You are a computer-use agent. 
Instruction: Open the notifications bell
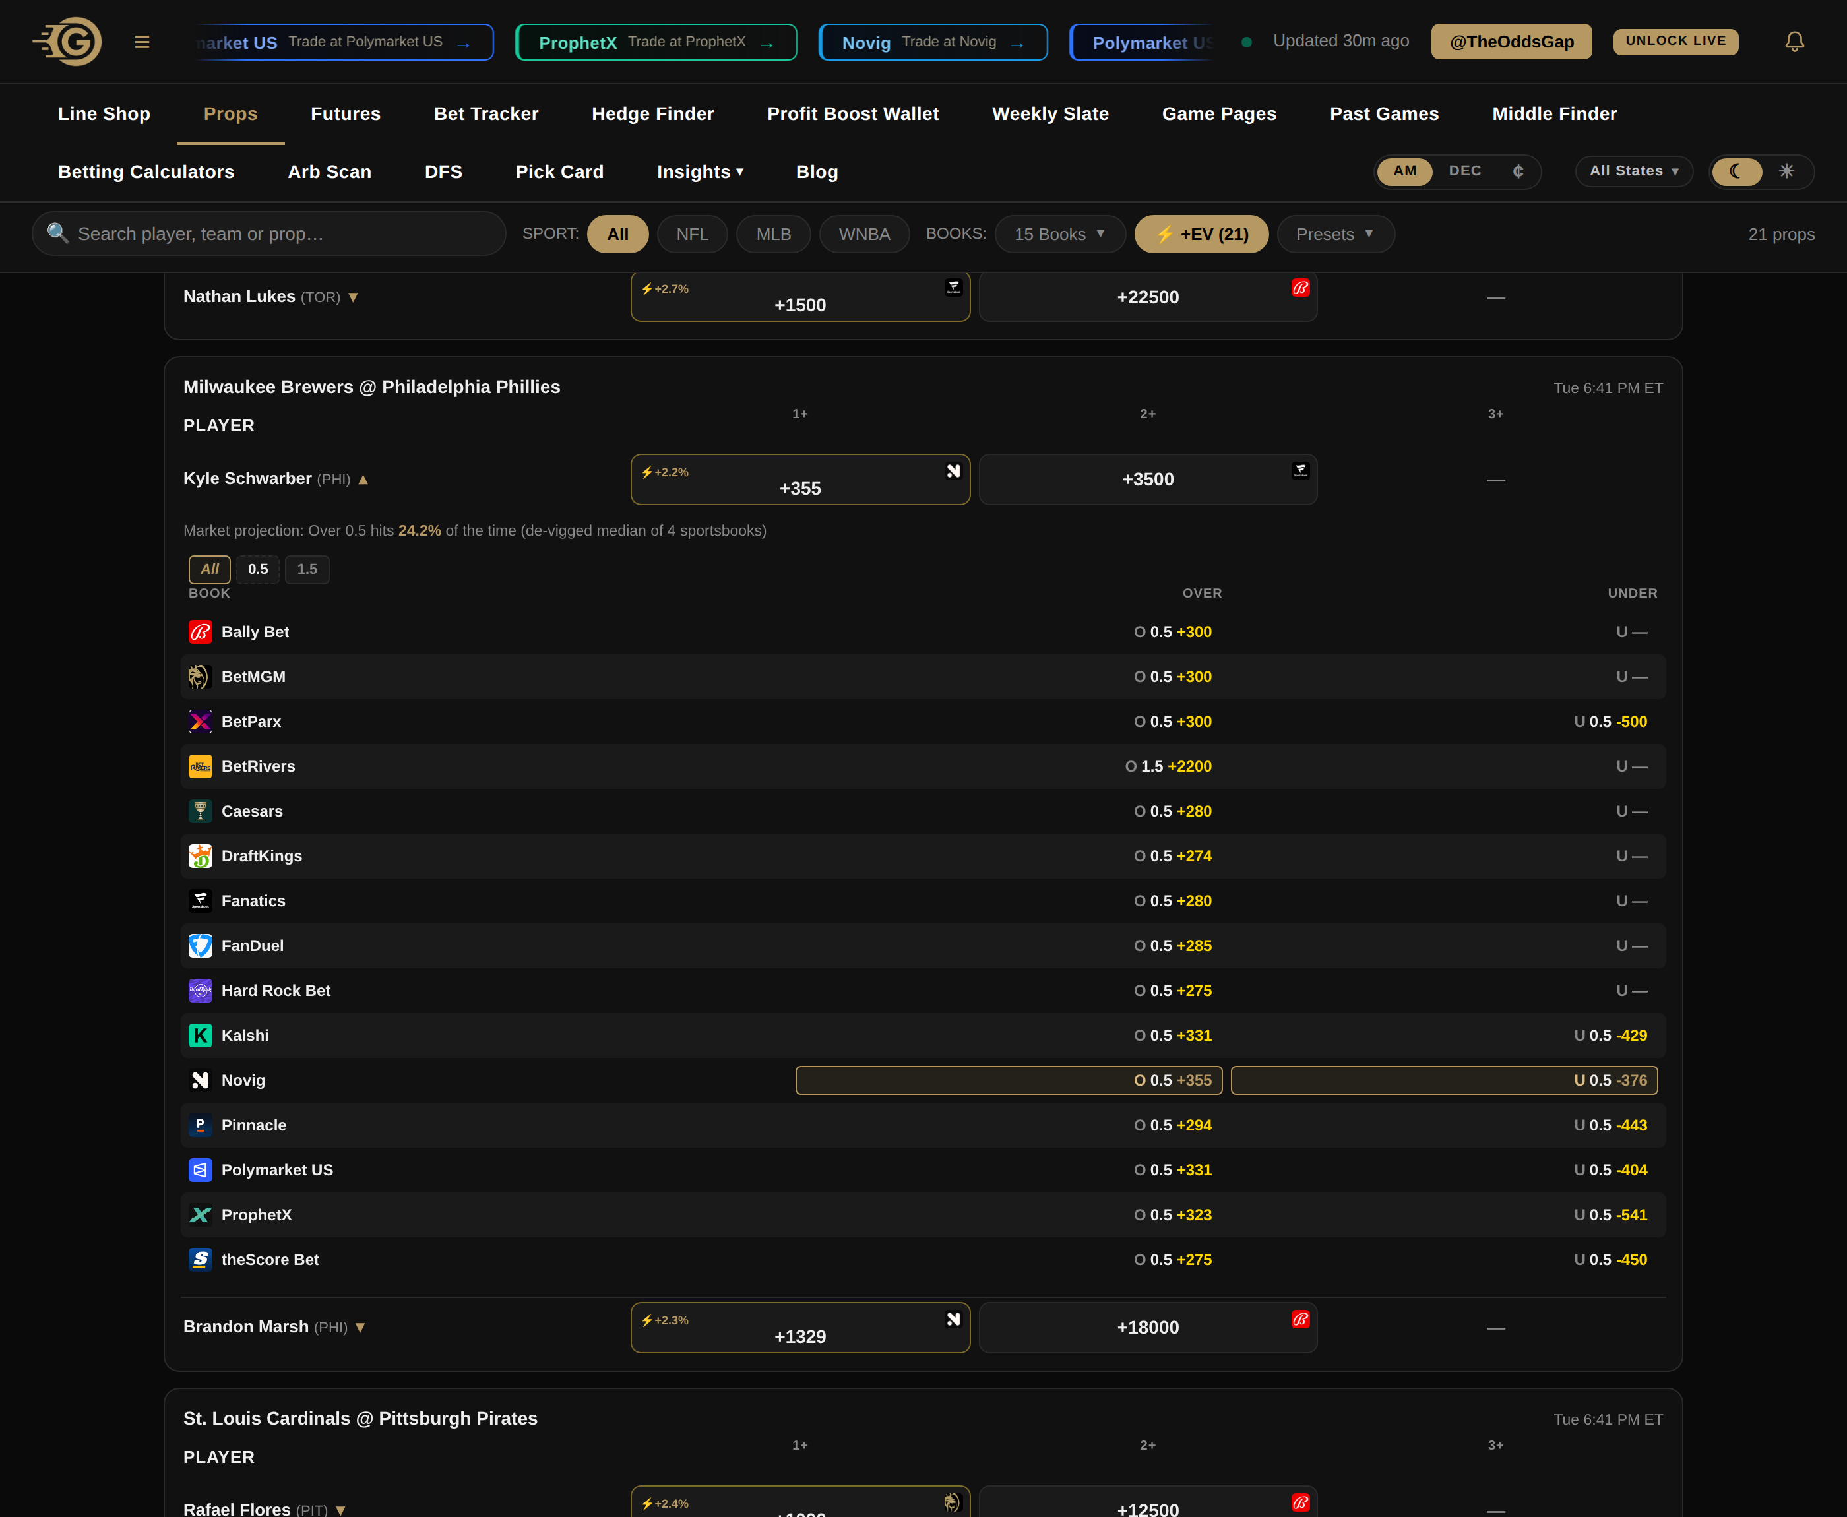(x=1794, y=41)
